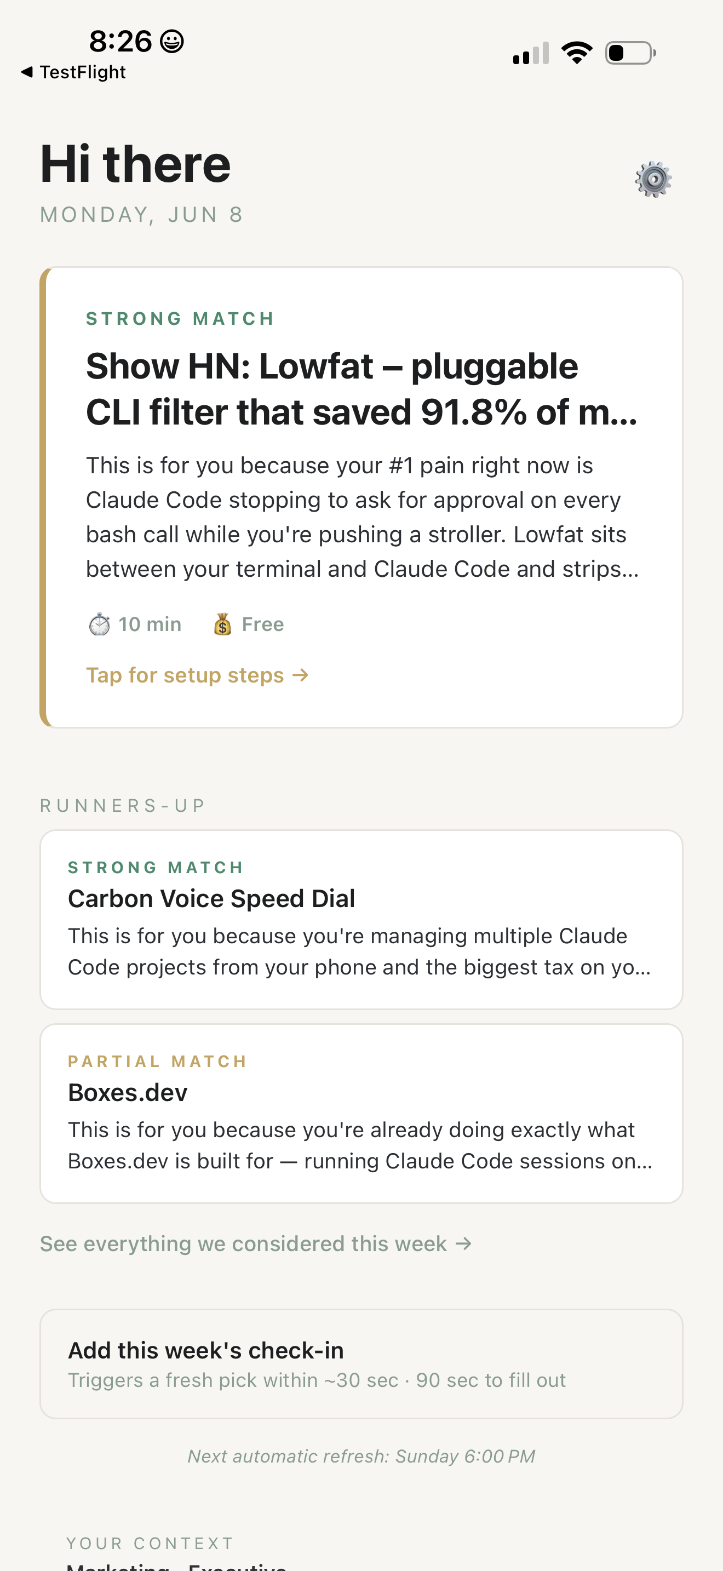Tap the money bag Free icon

pos(222,624)
